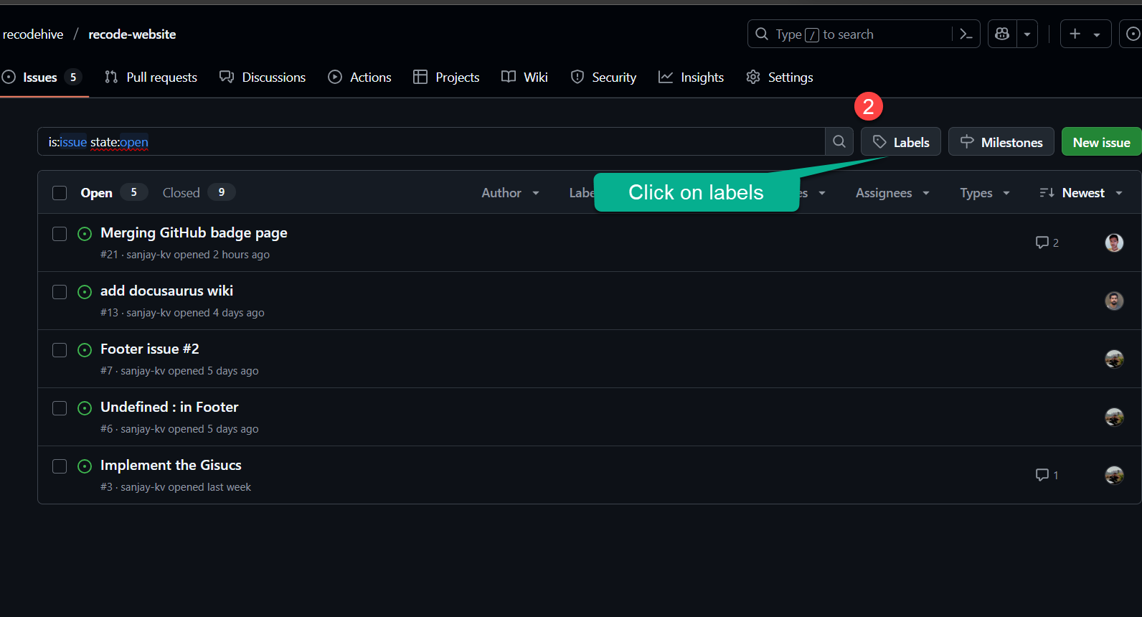Click the search magnifier button beside filter
The image size is (1142, 617).
839,141
